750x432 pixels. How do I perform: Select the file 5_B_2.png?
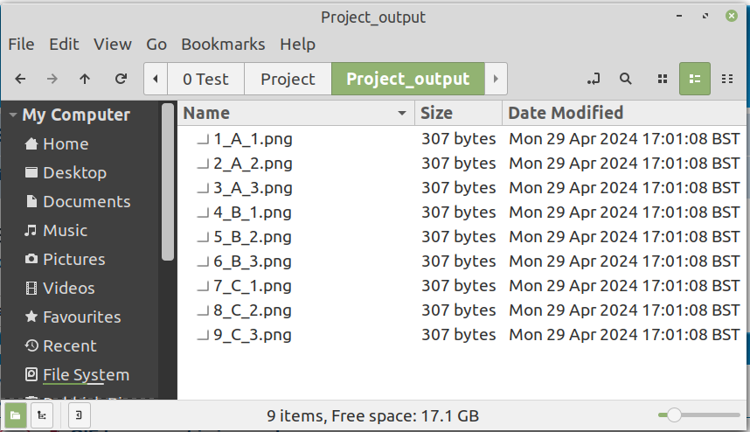[253, 237]
